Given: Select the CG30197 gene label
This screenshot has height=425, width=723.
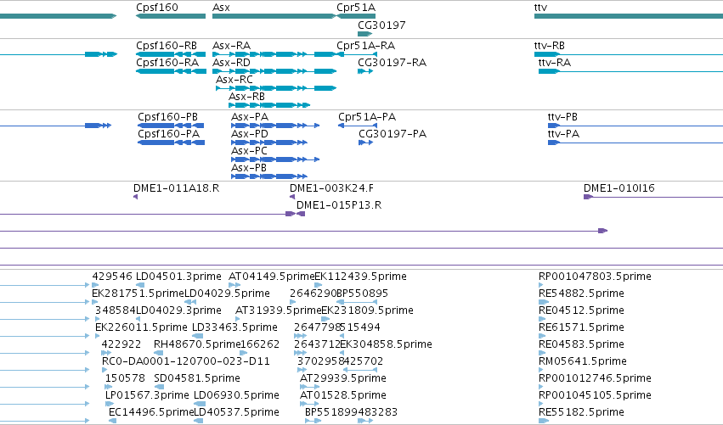Looking at the screenshot, I should pyautogui.click(x=381, y=25).
